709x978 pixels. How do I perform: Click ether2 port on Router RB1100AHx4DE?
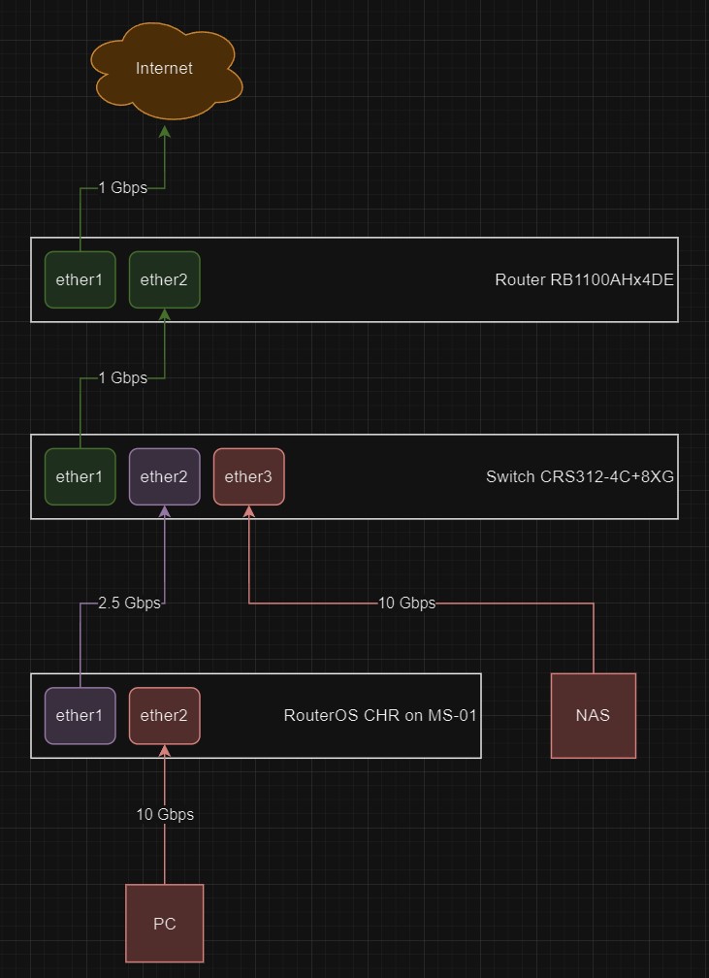tap(164, 279)
